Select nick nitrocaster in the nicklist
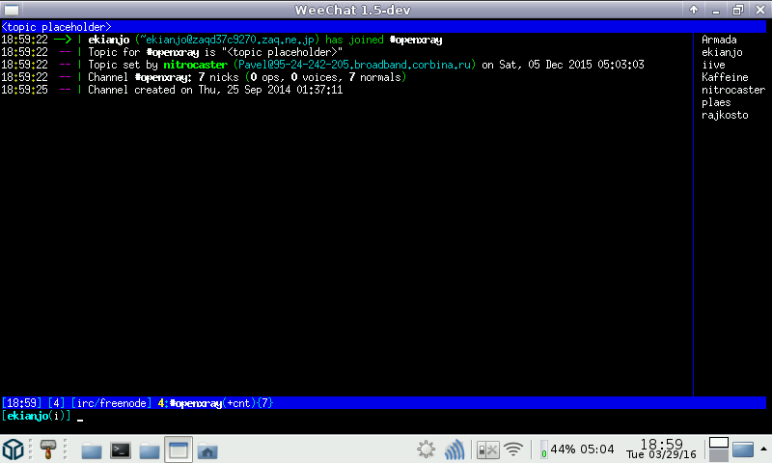 tap(733, 90)
